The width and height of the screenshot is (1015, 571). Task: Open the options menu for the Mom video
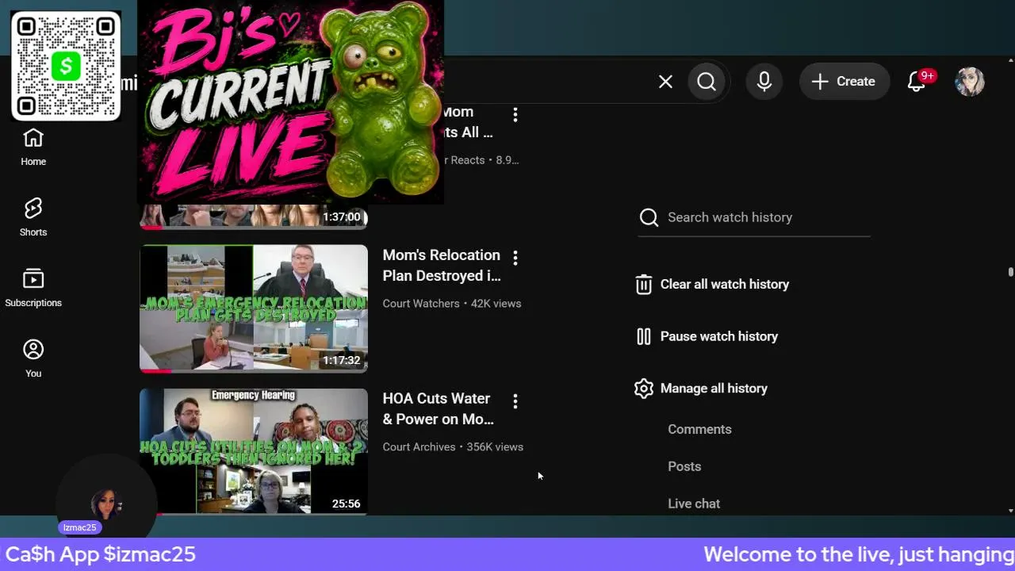tap(515, 115)
